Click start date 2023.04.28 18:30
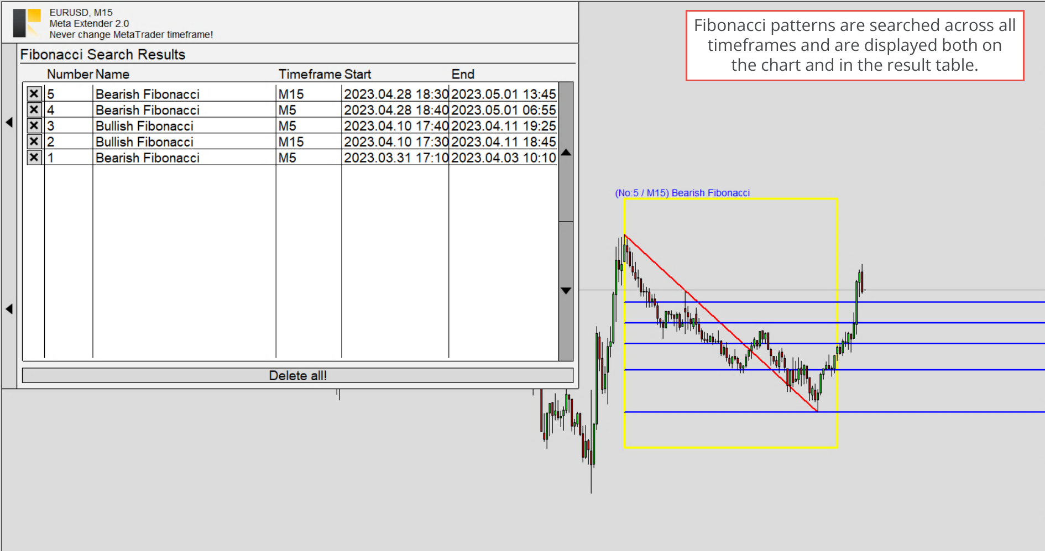 pyautogui.click(x=396, y=95)
